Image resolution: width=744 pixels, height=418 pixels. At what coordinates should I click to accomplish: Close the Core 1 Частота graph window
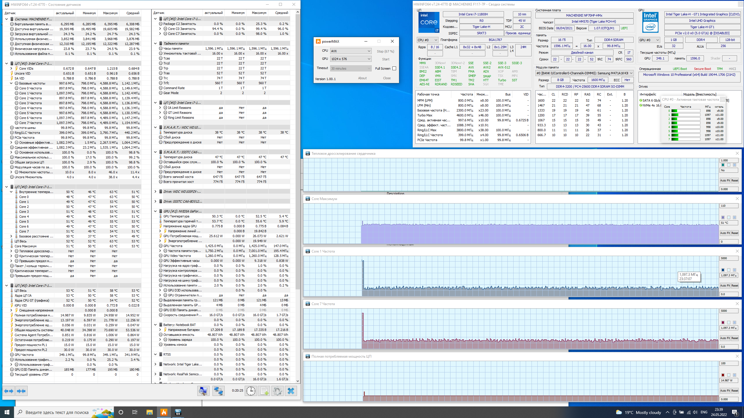coord(737,251)
